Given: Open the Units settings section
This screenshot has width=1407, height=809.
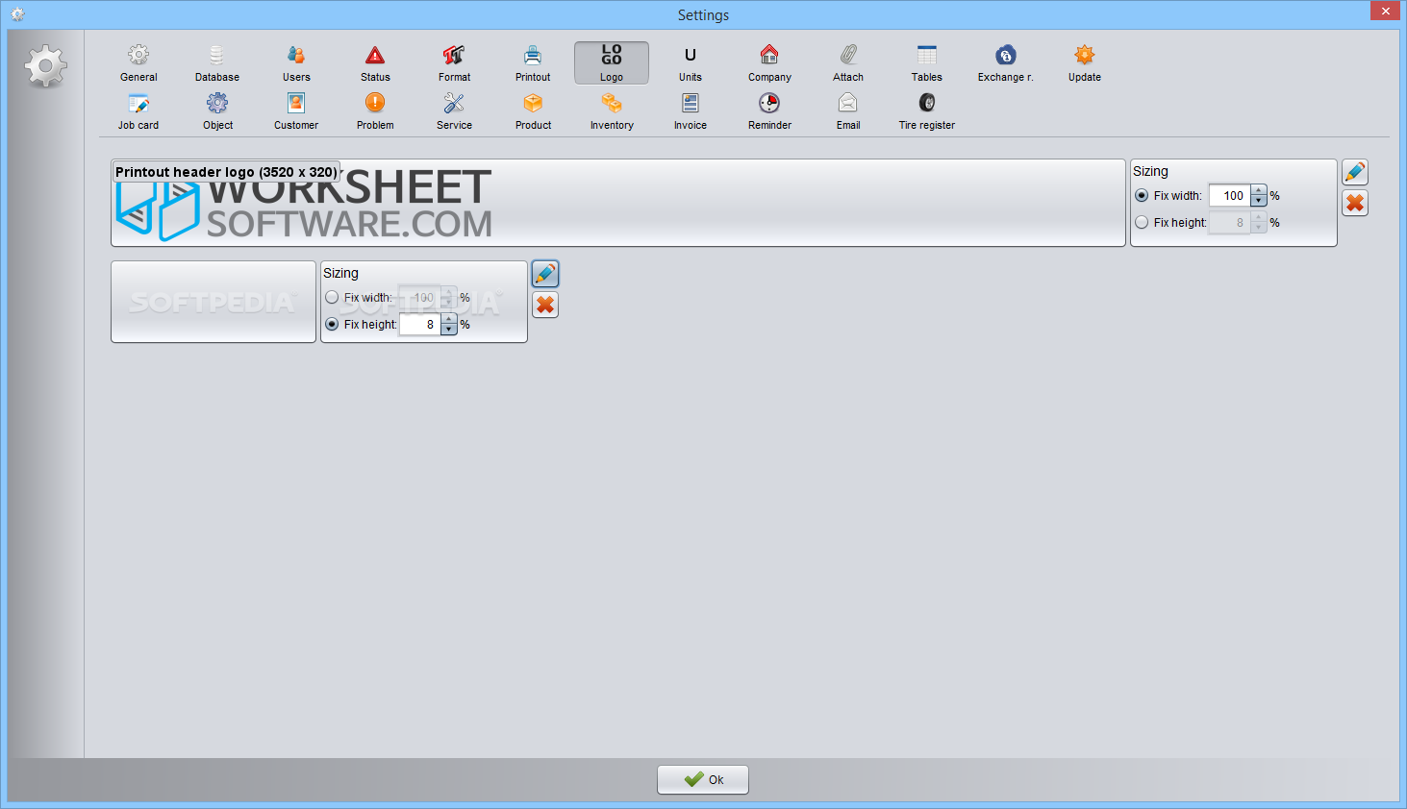Looking at the screenshot, I should 691,63.
